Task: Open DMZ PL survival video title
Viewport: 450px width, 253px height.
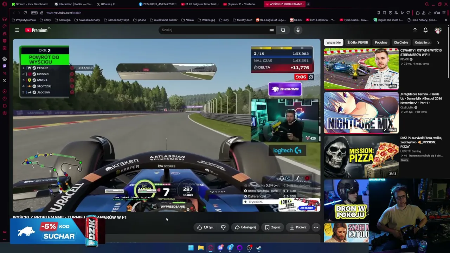Action: (421, 142)
